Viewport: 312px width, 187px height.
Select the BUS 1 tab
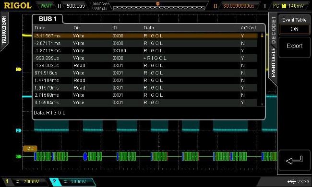pos(48,19)
